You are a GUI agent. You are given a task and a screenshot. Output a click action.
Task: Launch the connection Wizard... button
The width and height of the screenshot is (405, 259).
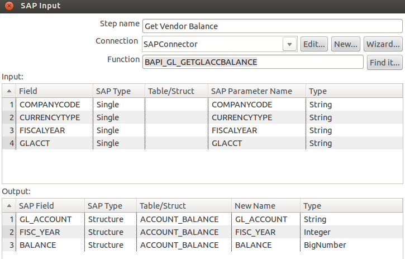(x=383, y=44)
